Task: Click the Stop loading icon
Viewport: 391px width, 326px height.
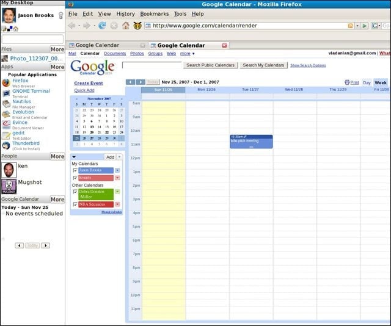Action: [x=114, y=26]
